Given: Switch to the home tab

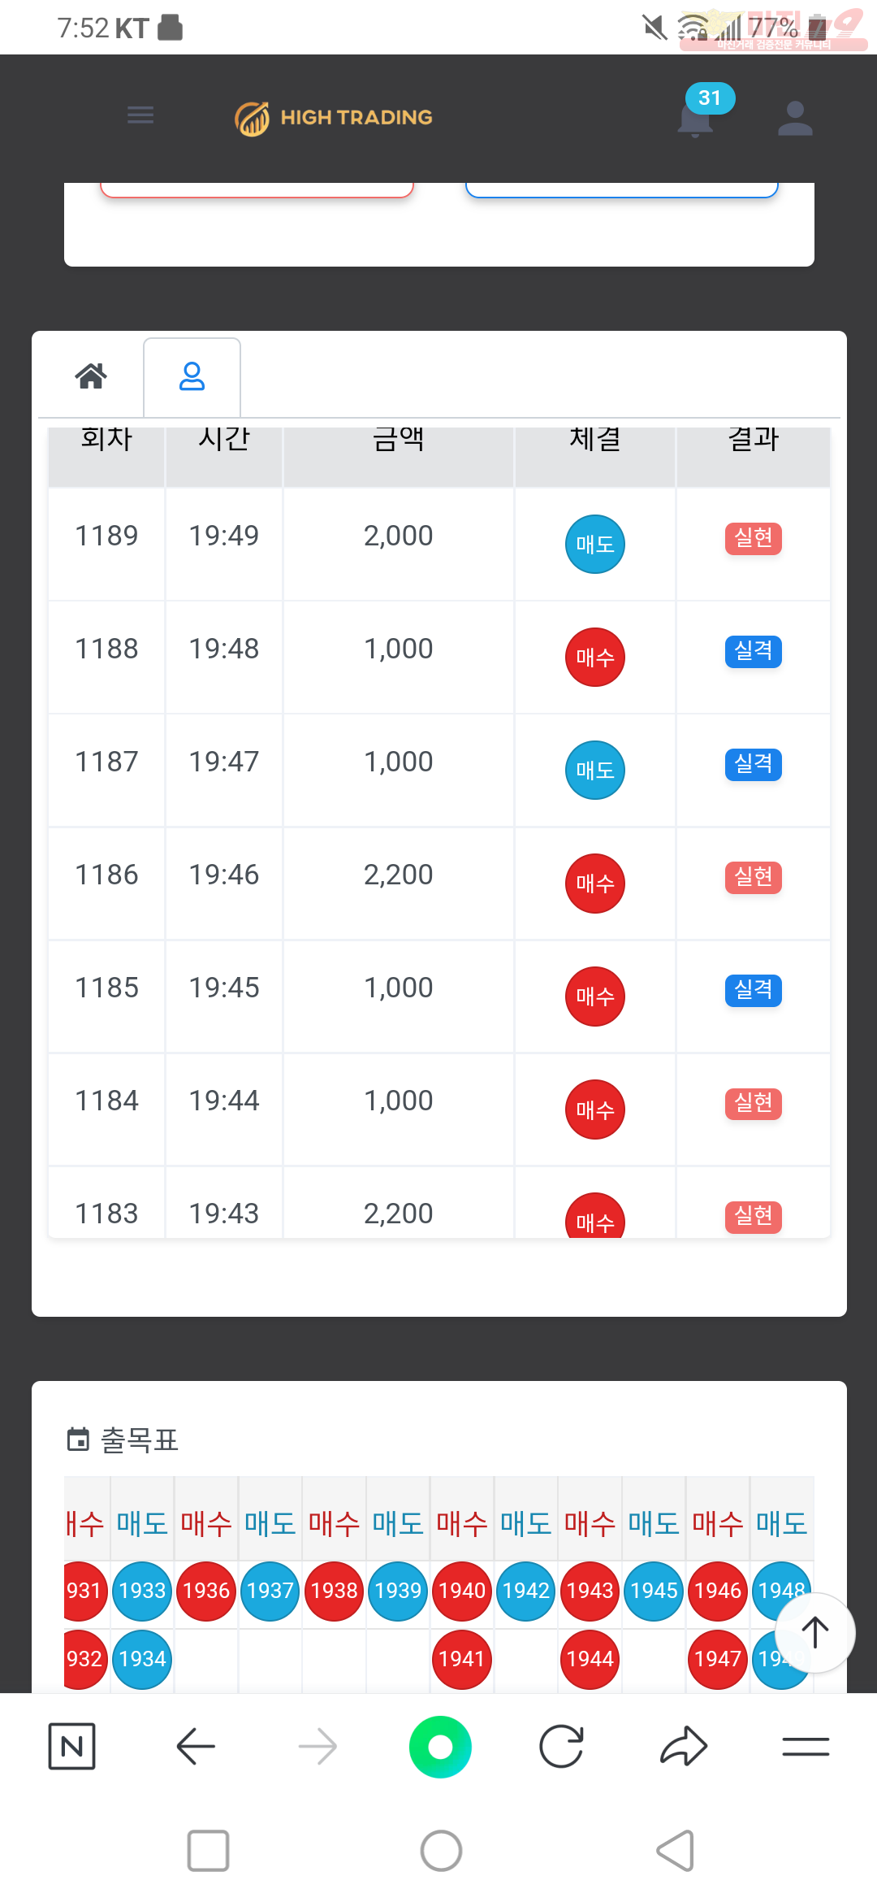Looking at the screenshot, I should (x=91, y=376).
